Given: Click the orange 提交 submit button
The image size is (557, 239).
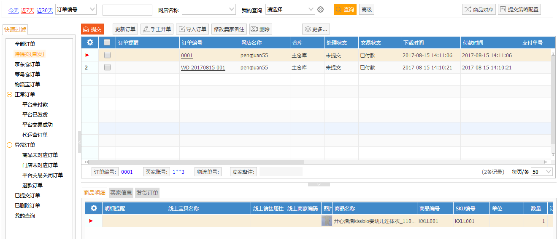Looking at the screenshot, I should click(92, 29).
